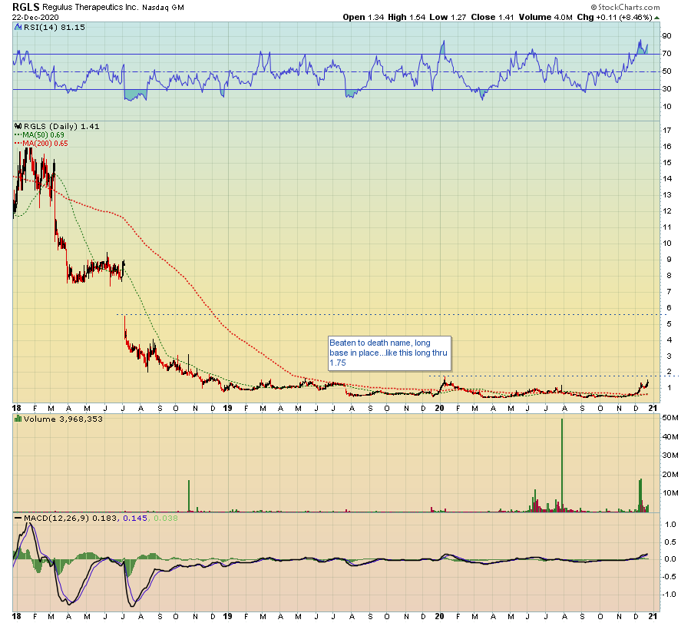The height and width of the screenshot is (623, 691).
Task: Click the MA(50) 0.69 legend text
Action: point(43,135)
